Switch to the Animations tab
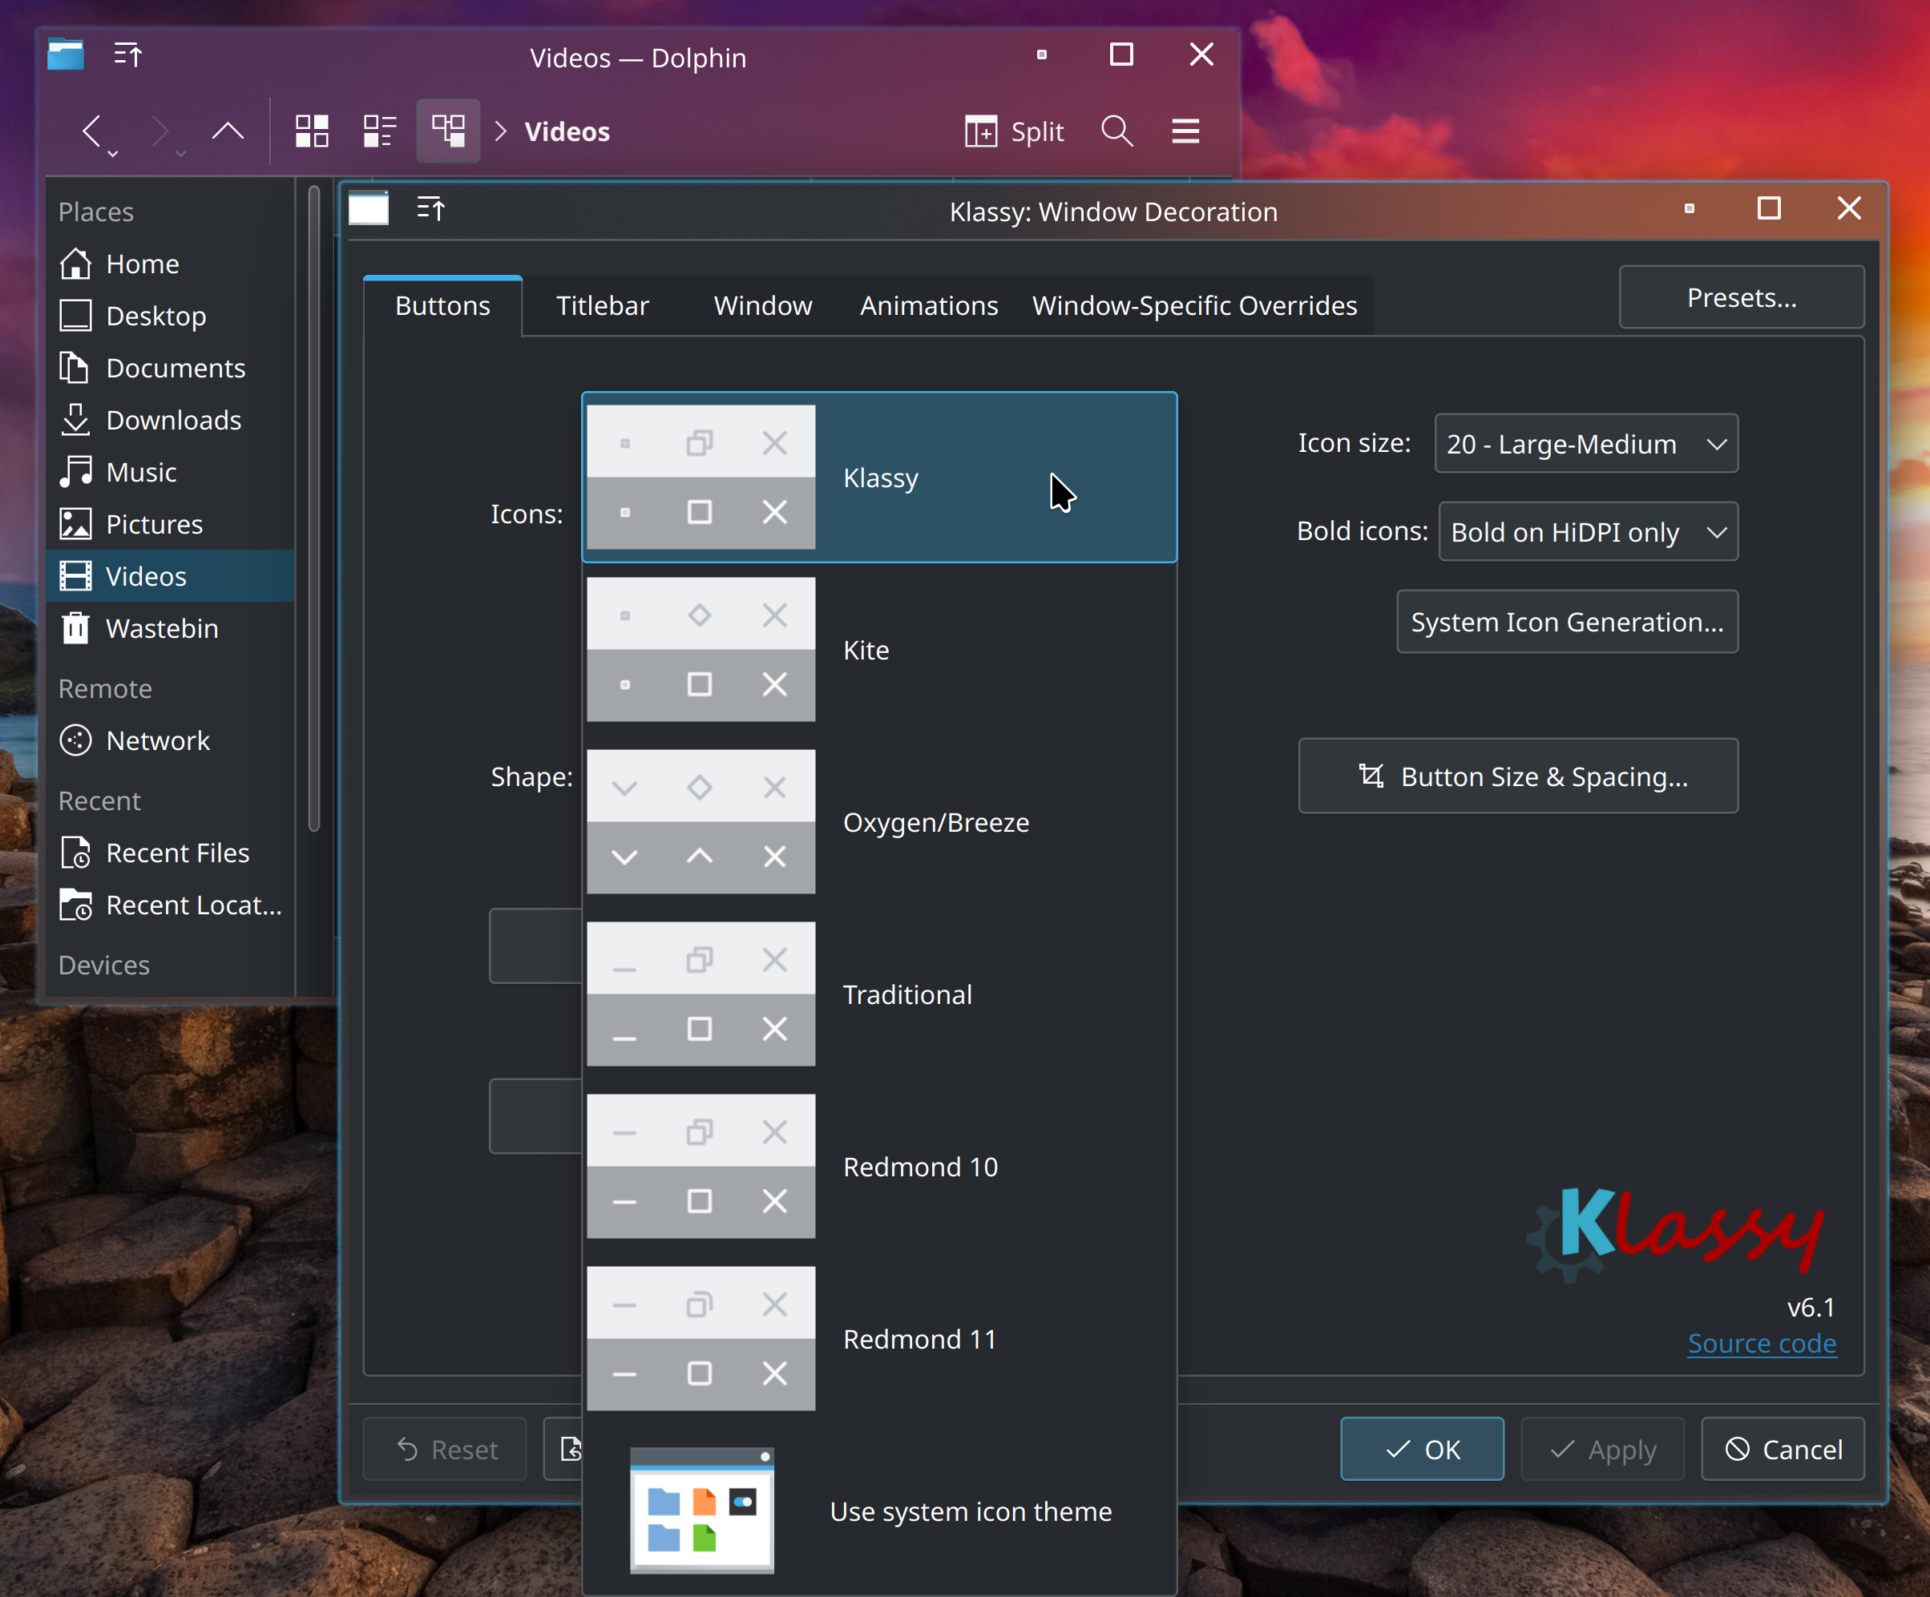The height and width of the screenshot is (1597, 1930). pos(929,306)
